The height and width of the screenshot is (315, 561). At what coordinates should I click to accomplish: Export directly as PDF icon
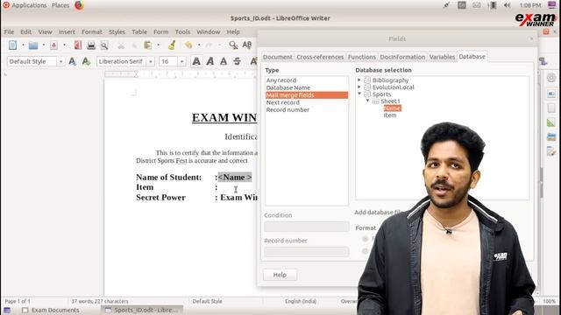78,45
